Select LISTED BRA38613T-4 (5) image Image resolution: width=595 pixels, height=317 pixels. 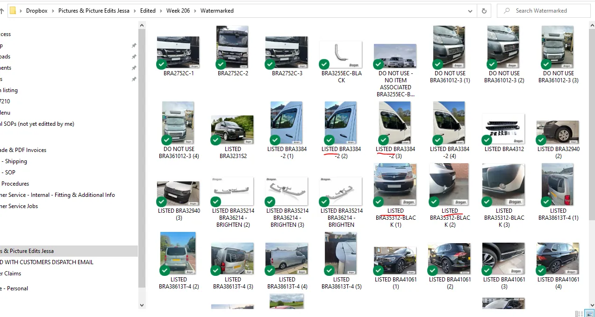(341, 254)
